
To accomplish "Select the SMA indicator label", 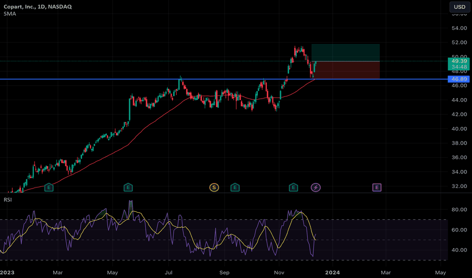I will coord(10,14).
